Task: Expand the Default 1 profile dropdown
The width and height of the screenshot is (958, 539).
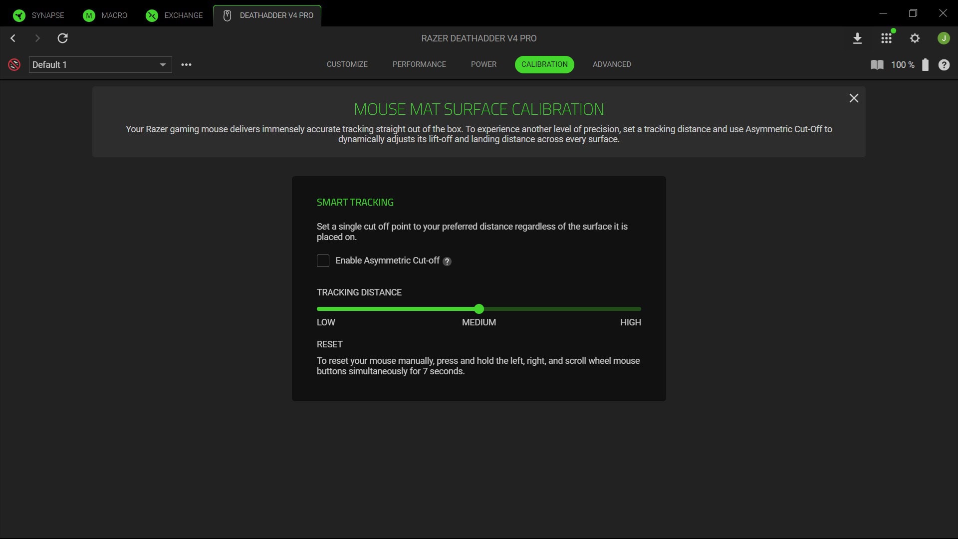Action: point(100,65)
